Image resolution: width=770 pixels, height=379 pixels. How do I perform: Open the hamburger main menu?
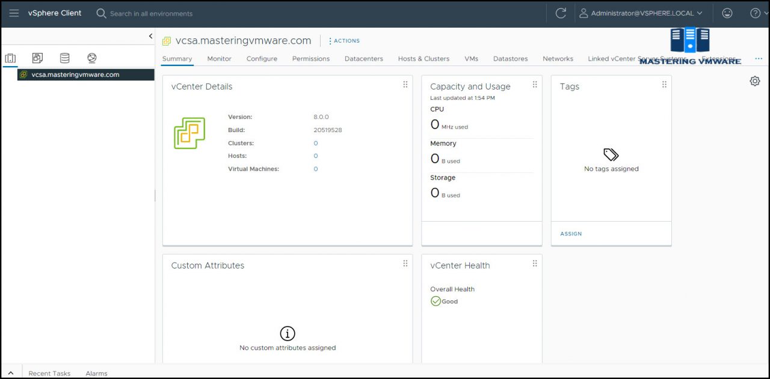click(14, 13)
